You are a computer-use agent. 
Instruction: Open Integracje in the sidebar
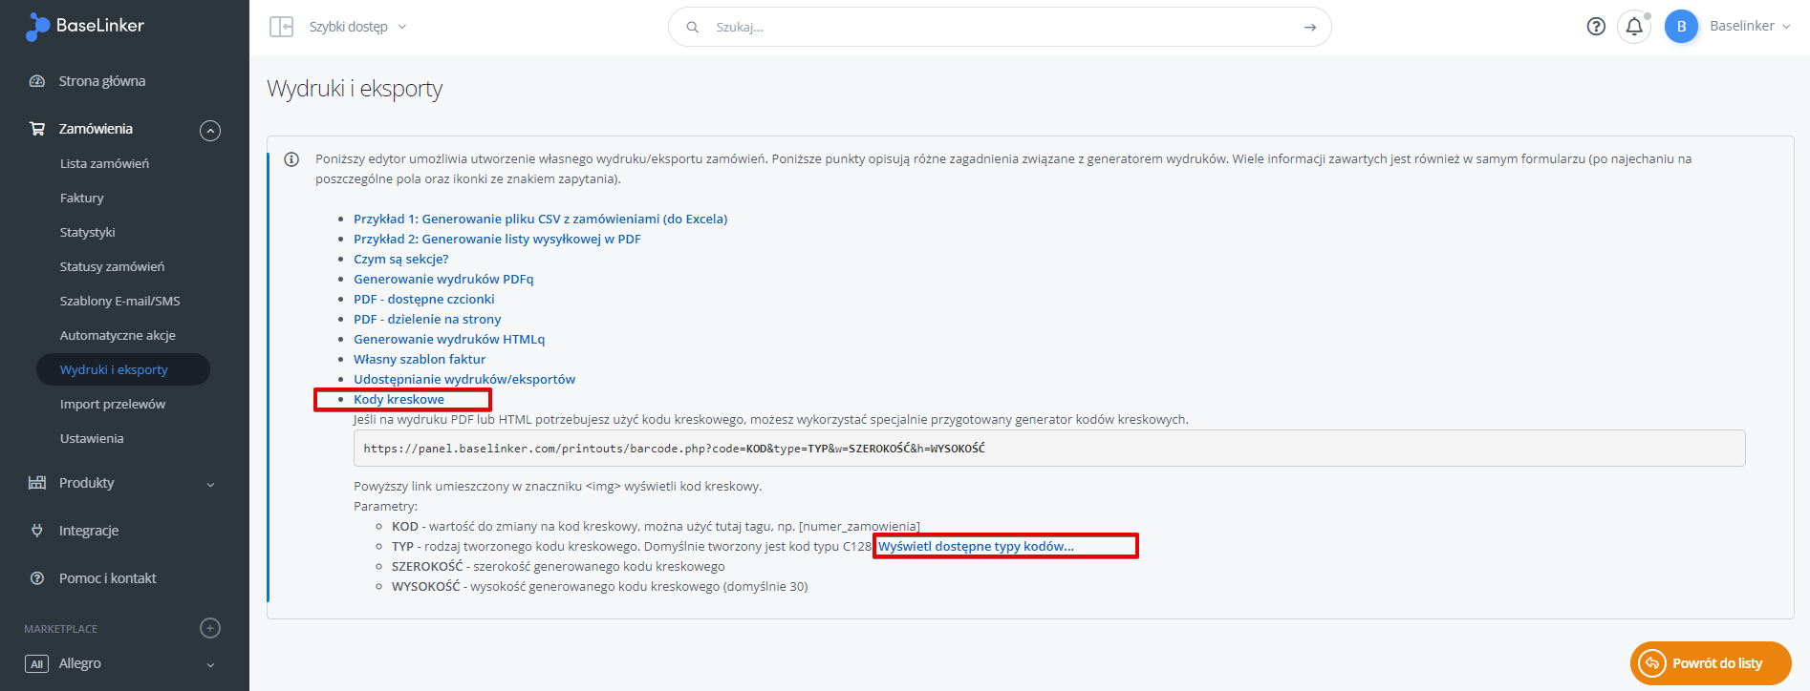(89, 531)
